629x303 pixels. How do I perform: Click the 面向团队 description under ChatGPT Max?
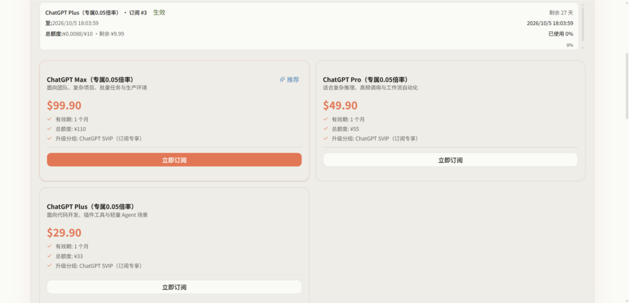[97, 87]
